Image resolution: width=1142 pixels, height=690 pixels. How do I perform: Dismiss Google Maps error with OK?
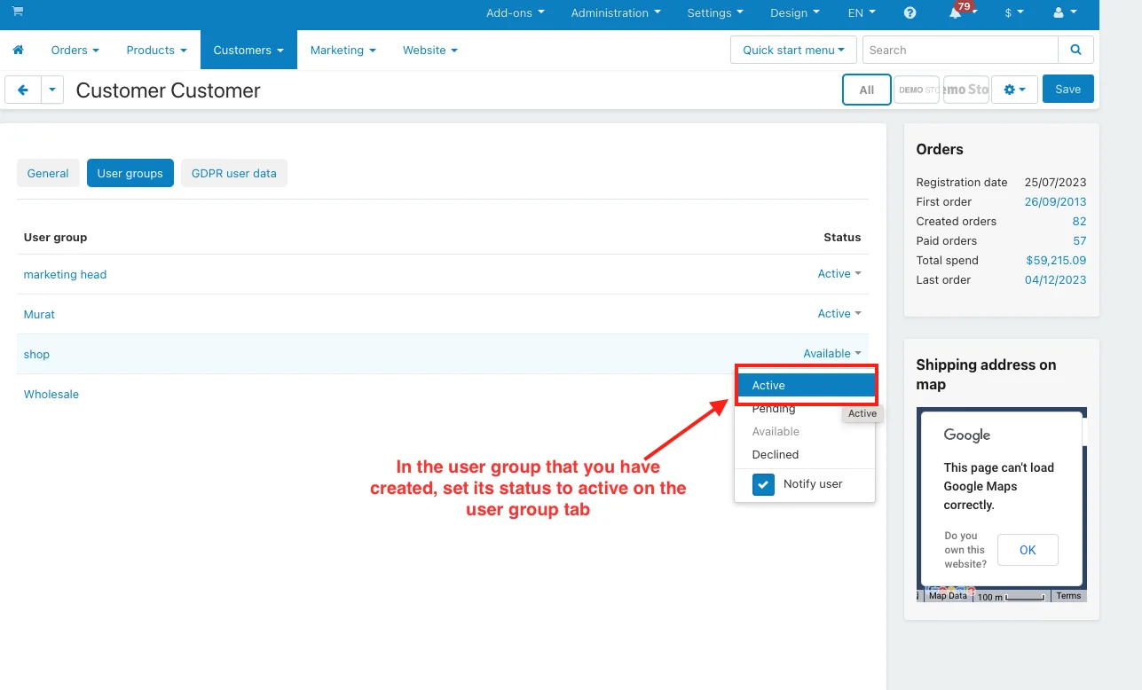click(1028, 550)
